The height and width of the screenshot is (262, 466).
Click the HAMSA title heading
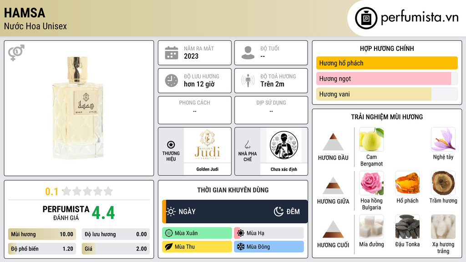pos(25,13)
